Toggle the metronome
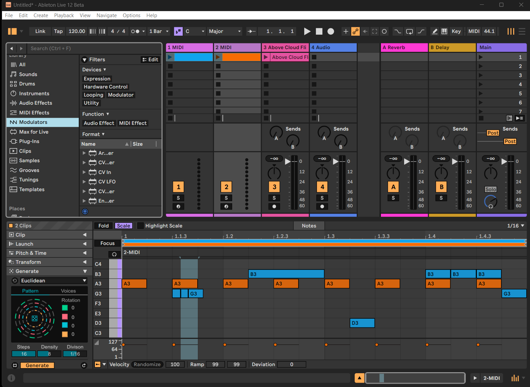The image size is (530, 387). [138, 31]
